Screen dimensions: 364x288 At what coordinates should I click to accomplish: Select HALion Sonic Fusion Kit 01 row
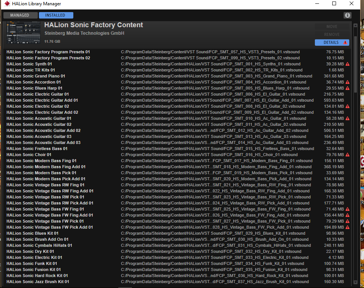point(177,269)
